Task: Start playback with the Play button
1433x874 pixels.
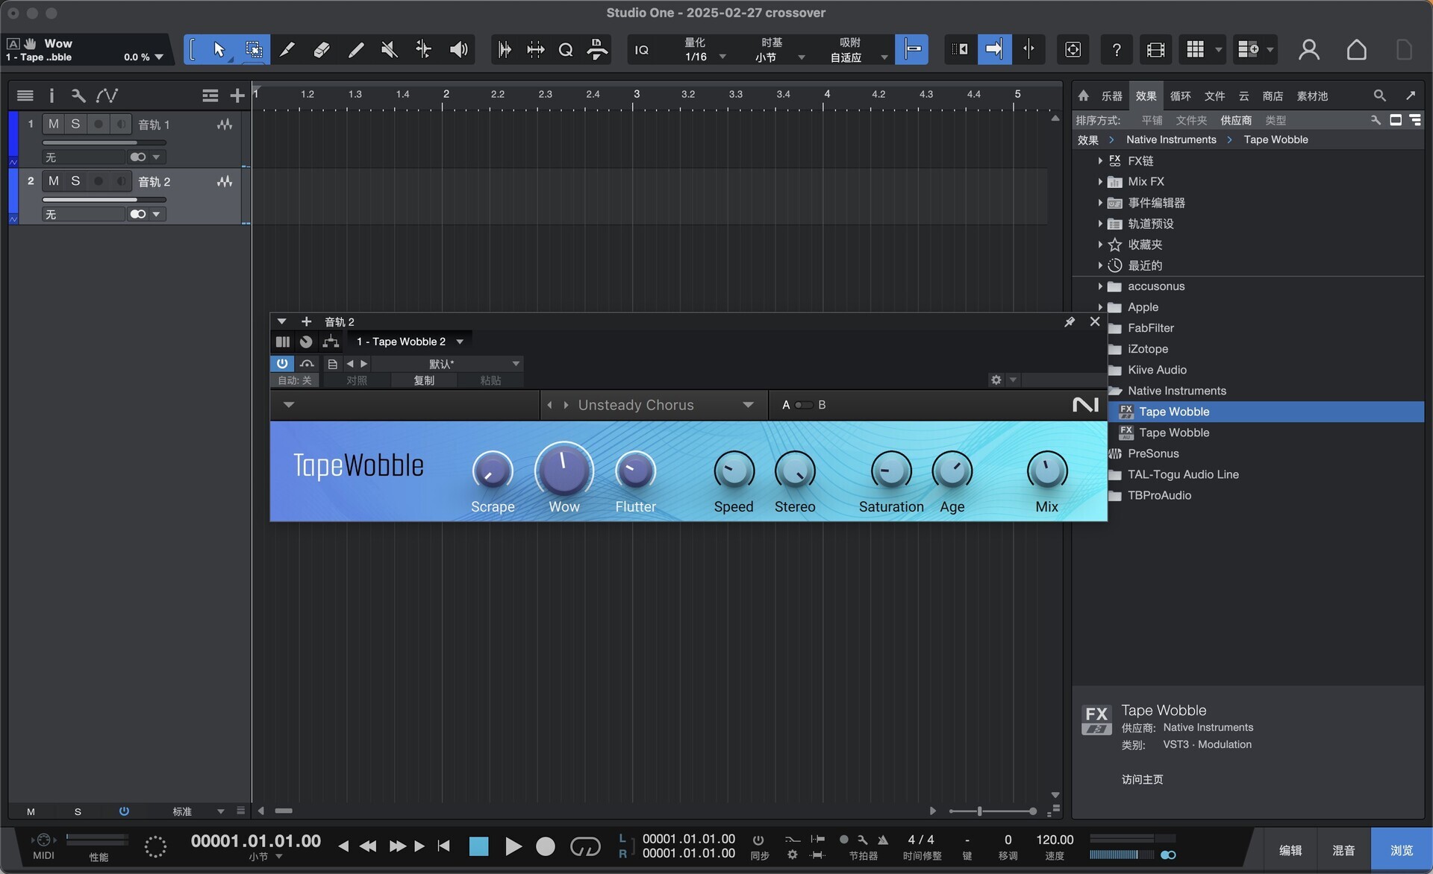Action: (x=513, y=846)
